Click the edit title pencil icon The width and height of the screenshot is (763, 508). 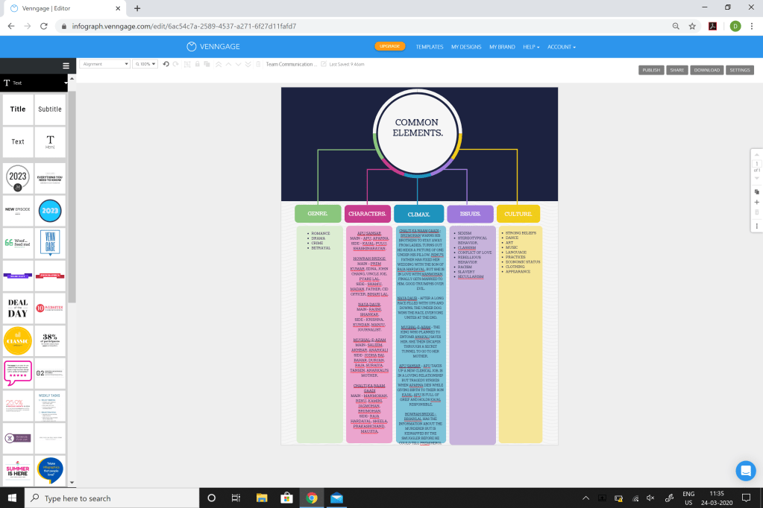(324, 64)
